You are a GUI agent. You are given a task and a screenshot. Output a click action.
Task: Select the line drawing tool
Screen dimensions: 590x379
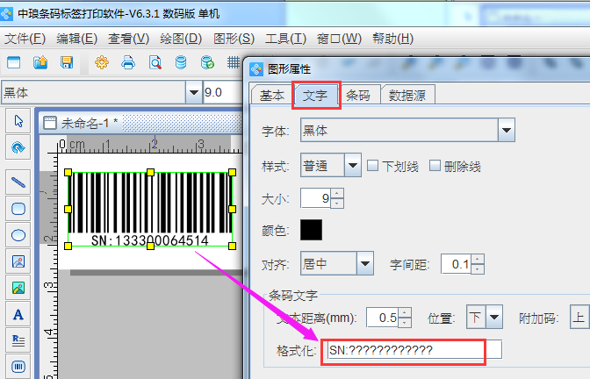click(18, 182)
